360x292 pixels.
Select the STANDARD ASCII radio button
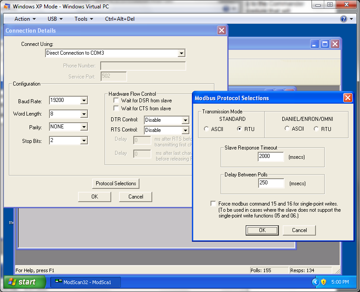(207, 129)
